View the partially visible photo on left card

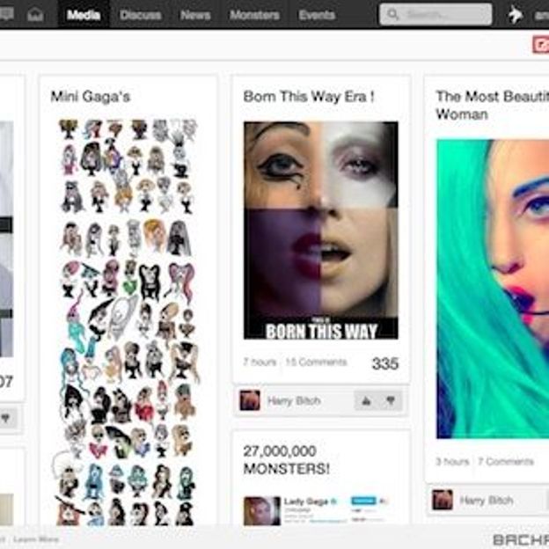click(7, 239)
